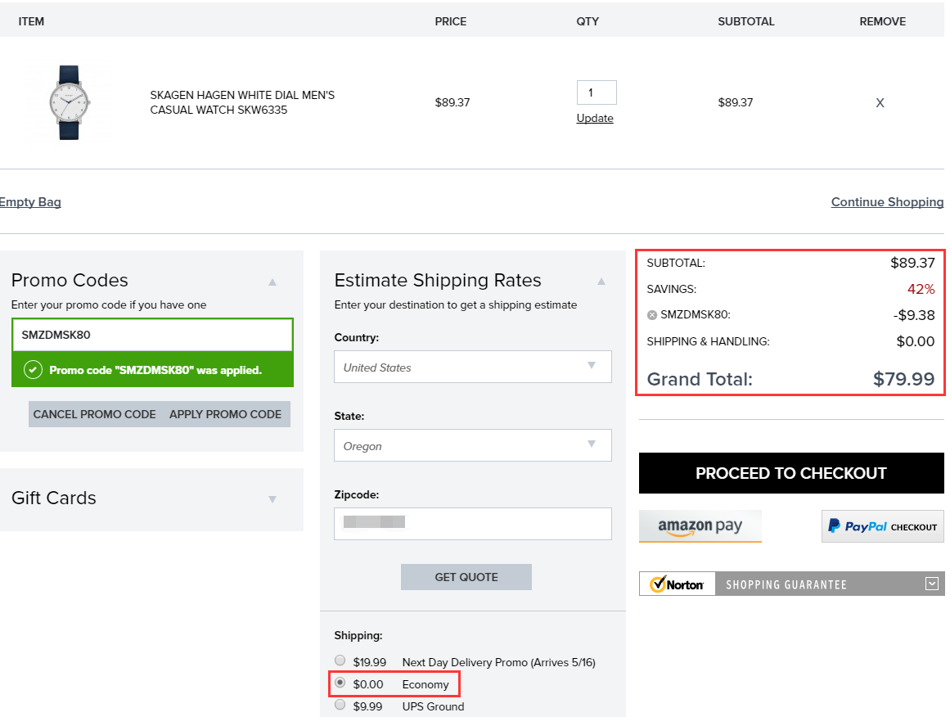
Task: Click the Estimate Shipping Rates heading
Action: click(438, 280)
